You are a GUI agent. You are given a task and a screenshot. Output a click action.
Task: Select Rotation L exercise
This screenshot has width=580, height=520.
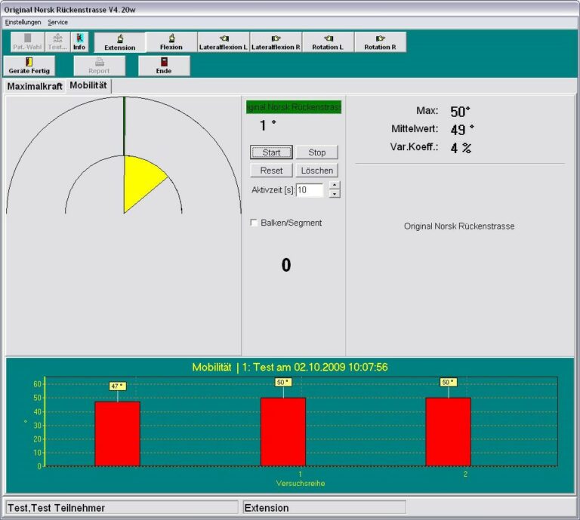(328, 42)
